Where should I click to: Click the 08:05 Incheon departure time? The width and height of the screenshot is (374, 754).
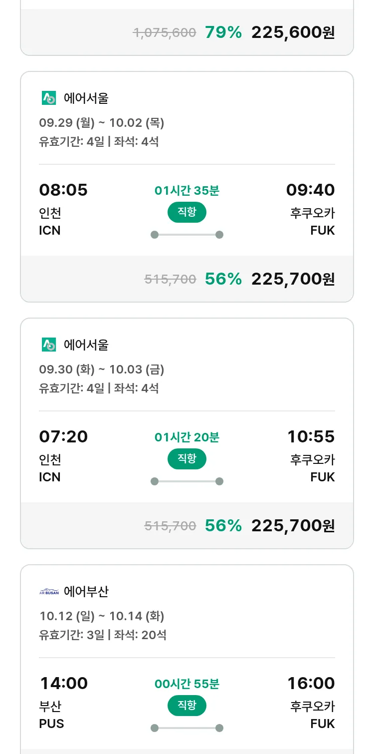(x=63, y=190)
